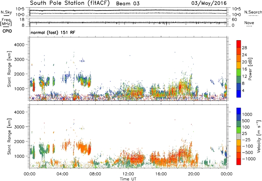262x181 pixels.
Task: Click the 'Slant Range [km]' label of velocity panel
Action: tap(9, 137)
